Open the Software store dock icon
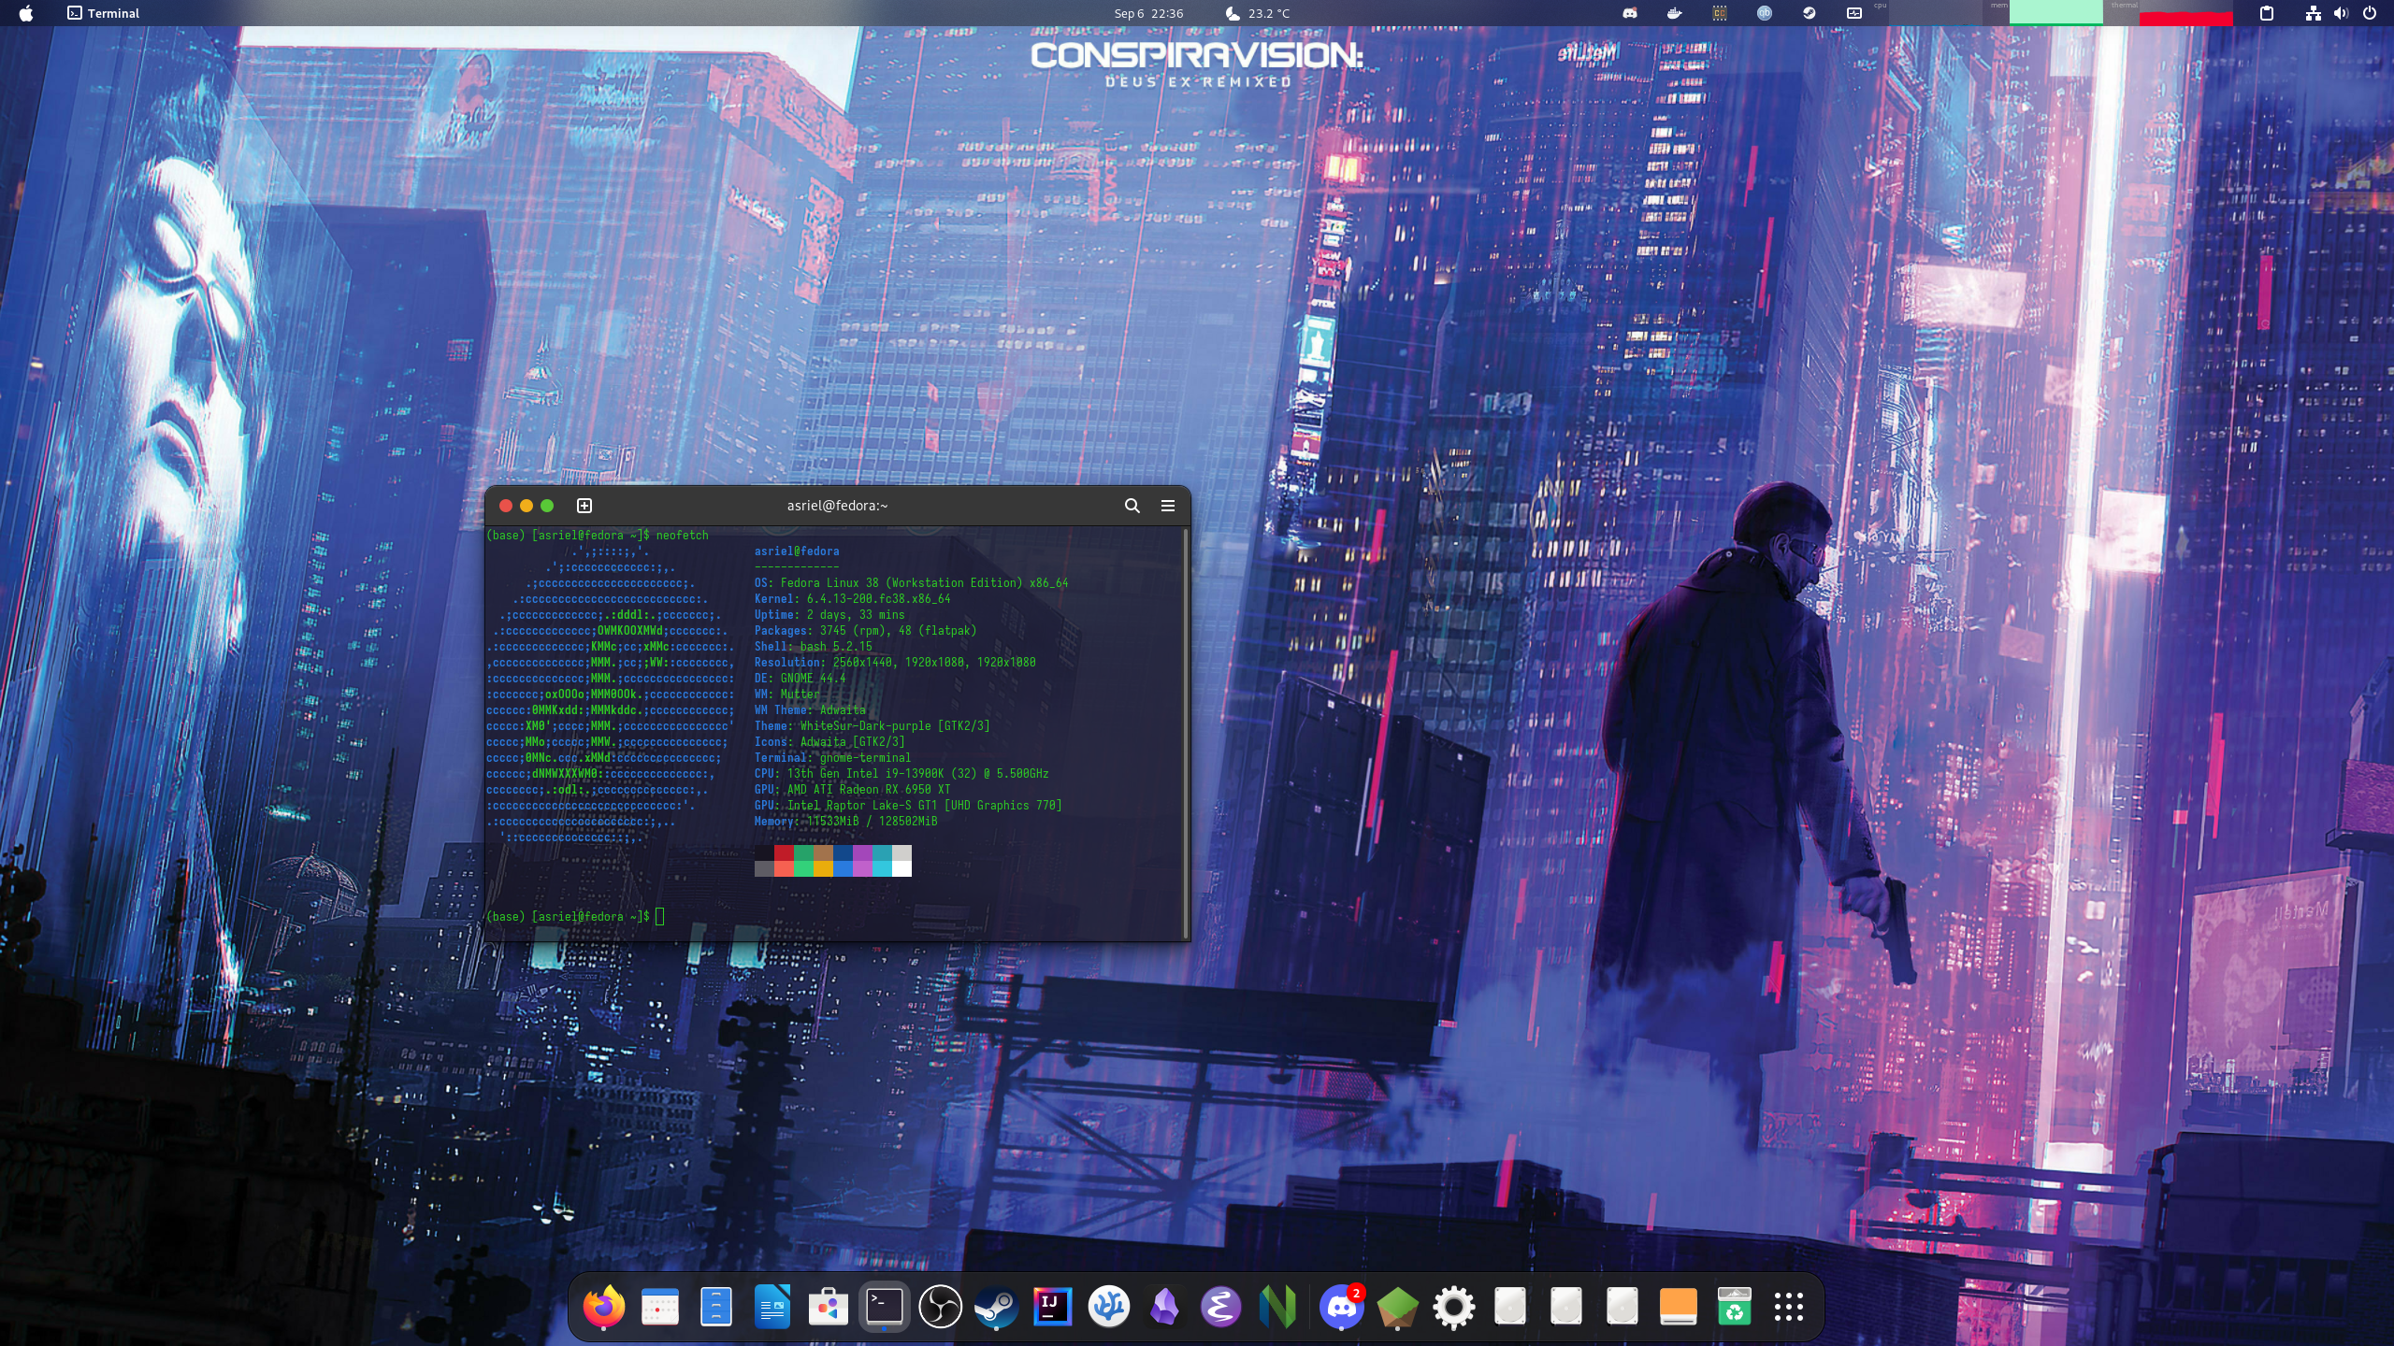 pos(829,1306)
